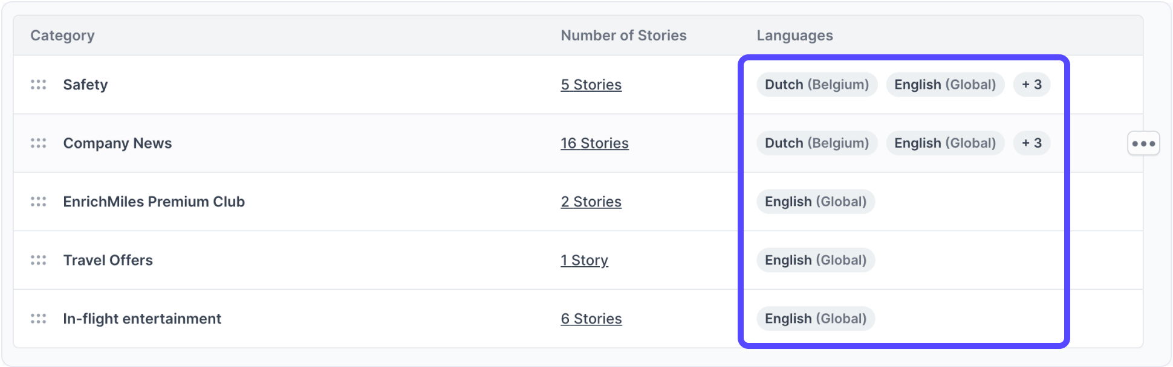Open the 2 Stories link
Screen dimensions: 1173x367
pos(591,202)
